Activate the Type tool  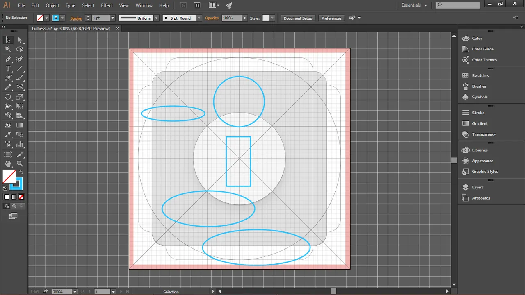point(8,68)
